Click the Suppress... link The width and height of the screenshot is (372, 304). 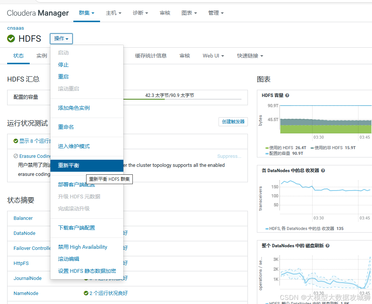pos(229,156)
